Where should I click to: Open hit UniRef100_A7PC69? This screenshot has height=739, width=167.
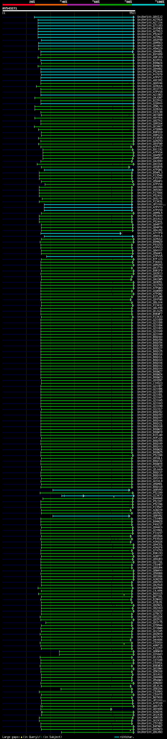(150, 703)
